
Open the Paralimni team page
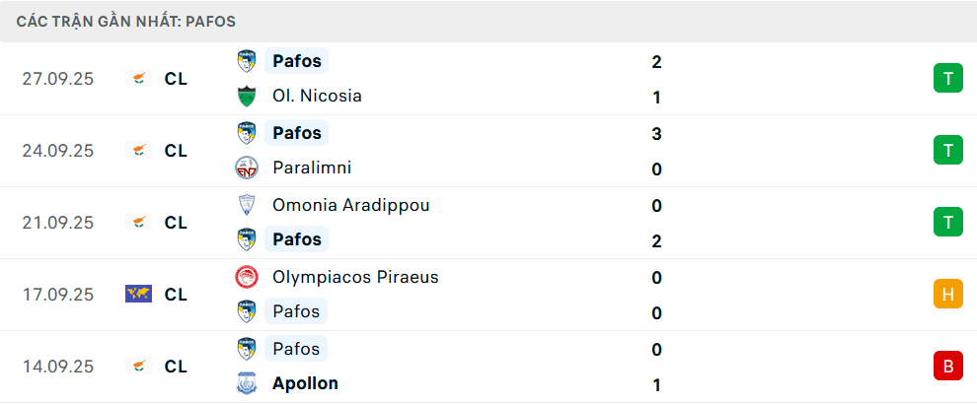[x=312, y=168]
